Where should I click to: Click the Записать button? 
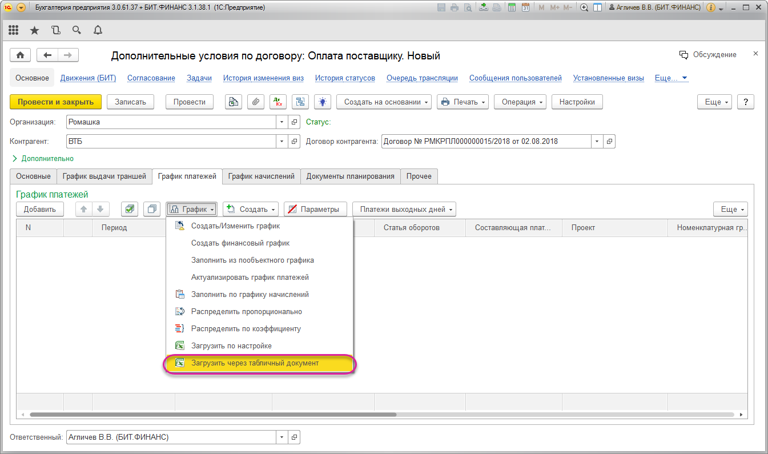(x=131, y=102)
